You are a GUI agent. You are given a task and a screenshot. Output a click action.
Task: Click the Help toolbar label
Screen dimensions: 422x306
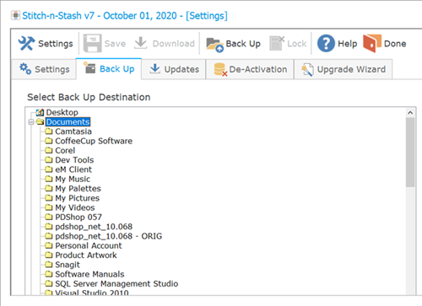[347, 44]
